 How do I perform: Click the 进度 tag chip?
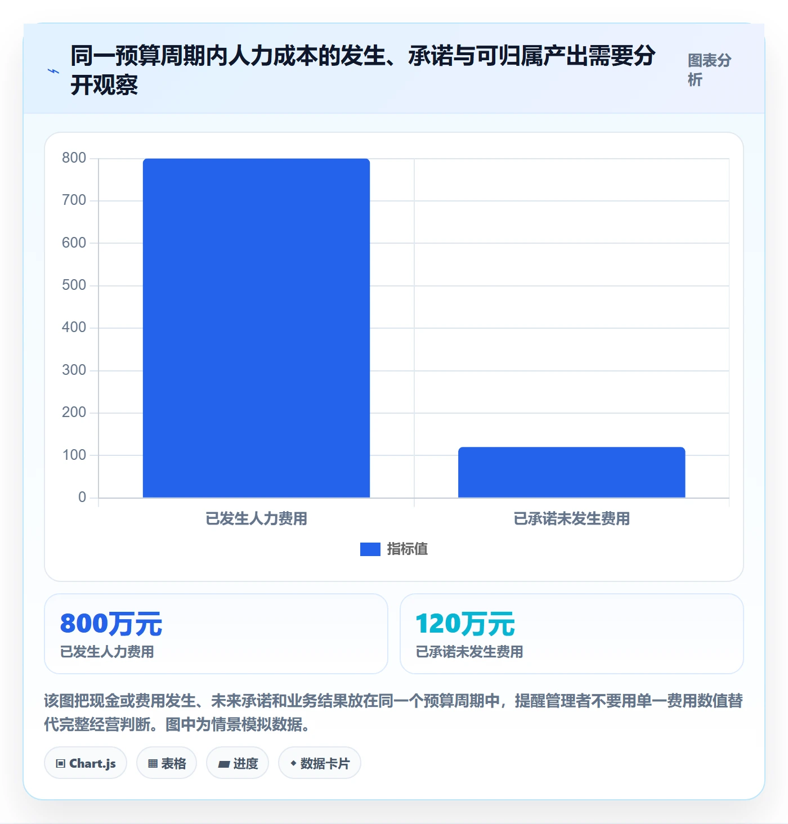238,763
